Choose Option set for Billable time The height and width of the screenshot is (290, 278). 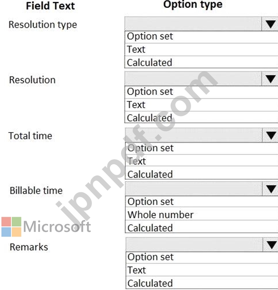(x=202, y=201)
